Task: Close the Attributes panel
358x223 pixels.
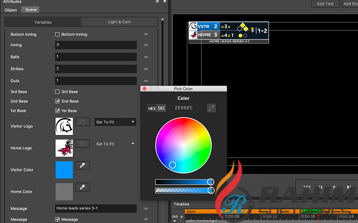Action: pos(165,1)
